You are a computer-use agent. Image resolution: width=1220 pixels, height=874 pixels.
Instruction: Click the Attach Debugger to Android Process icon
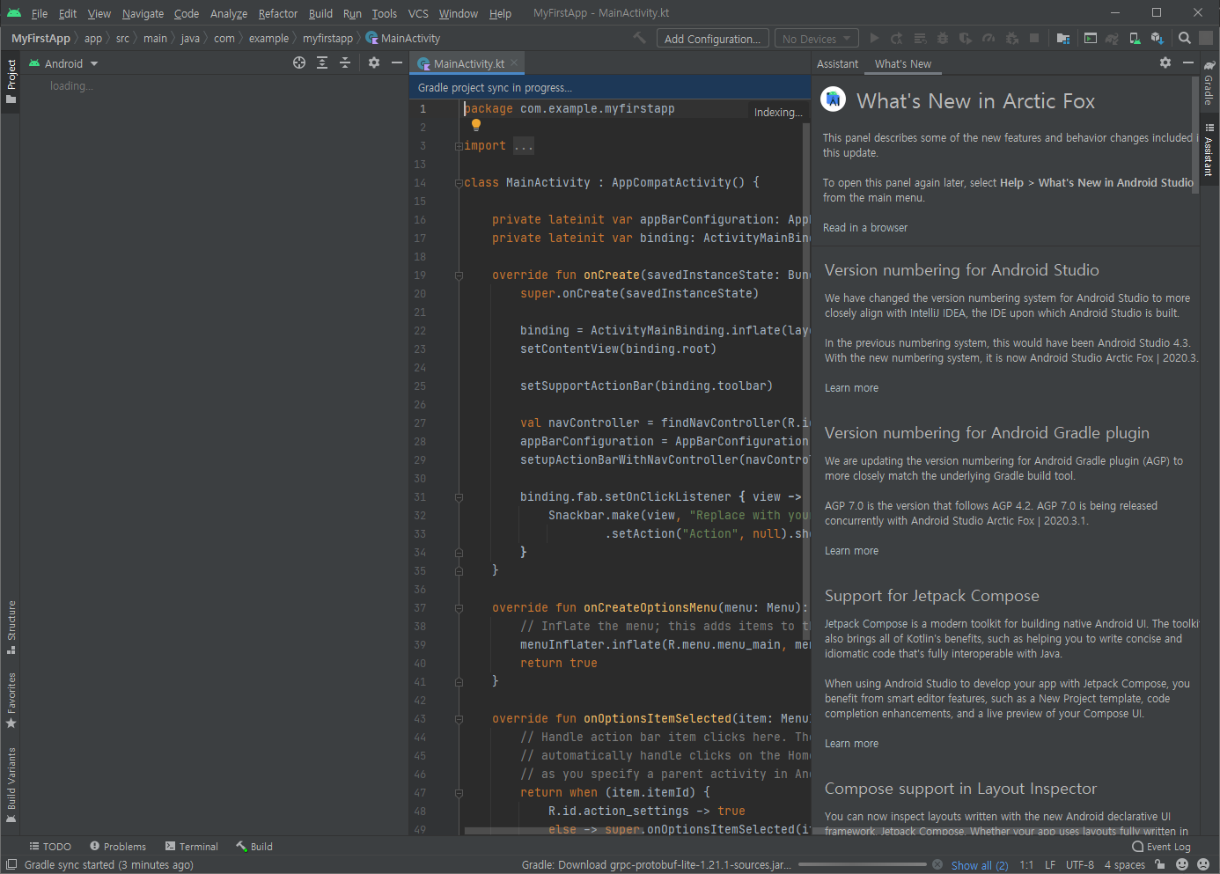point(1011,38)
